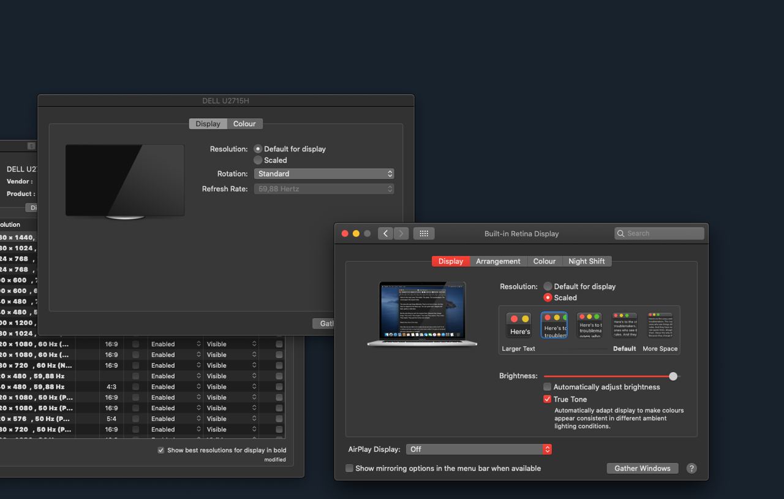Open Enabled dropdown in the 4:3 row
784x499 pixels.
(176, 387)
